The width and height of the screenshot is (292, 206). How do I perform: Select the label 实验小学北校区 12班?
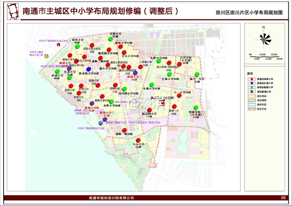click(x=92, y=50)
